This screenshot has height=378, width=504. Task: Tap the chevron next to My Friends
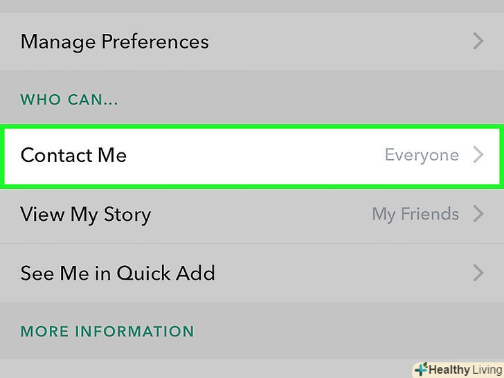(478, 214)
